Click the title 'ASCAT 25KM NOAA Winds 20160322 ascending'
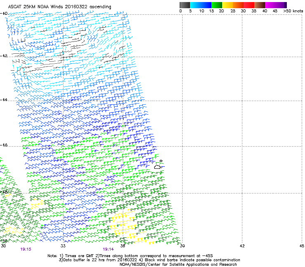Screen dimensions: 305x267 59,7
